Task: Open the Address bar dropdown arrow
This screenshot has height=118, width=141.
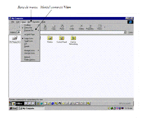Action: (125, 32)
